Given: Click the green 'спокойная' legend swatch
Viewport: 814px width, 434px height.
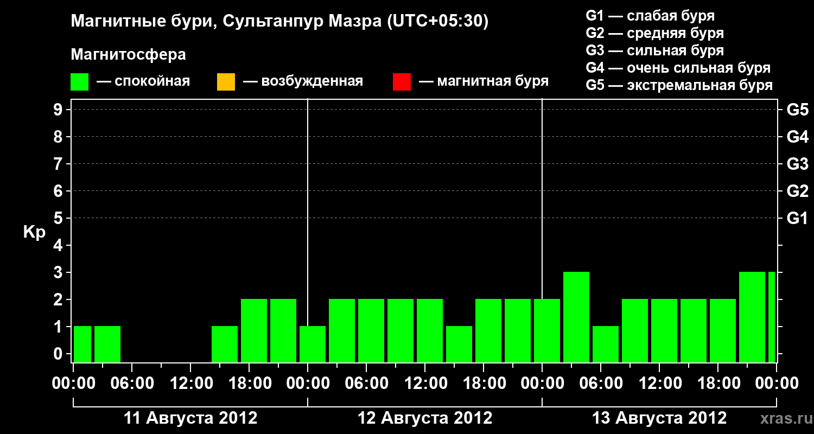Looking at the screenshot, I should point(80,82).
